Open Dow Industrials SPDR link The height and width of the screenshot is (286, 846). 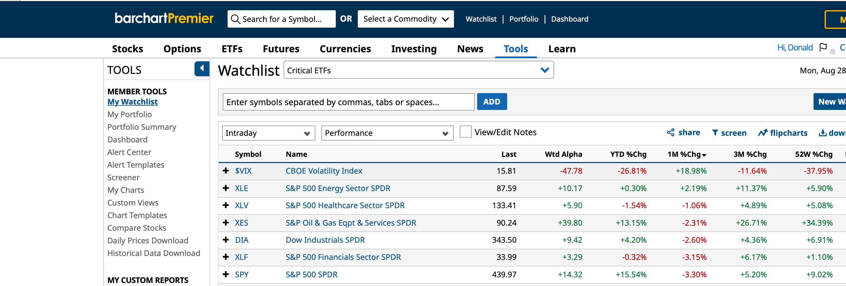coord(325,240)
